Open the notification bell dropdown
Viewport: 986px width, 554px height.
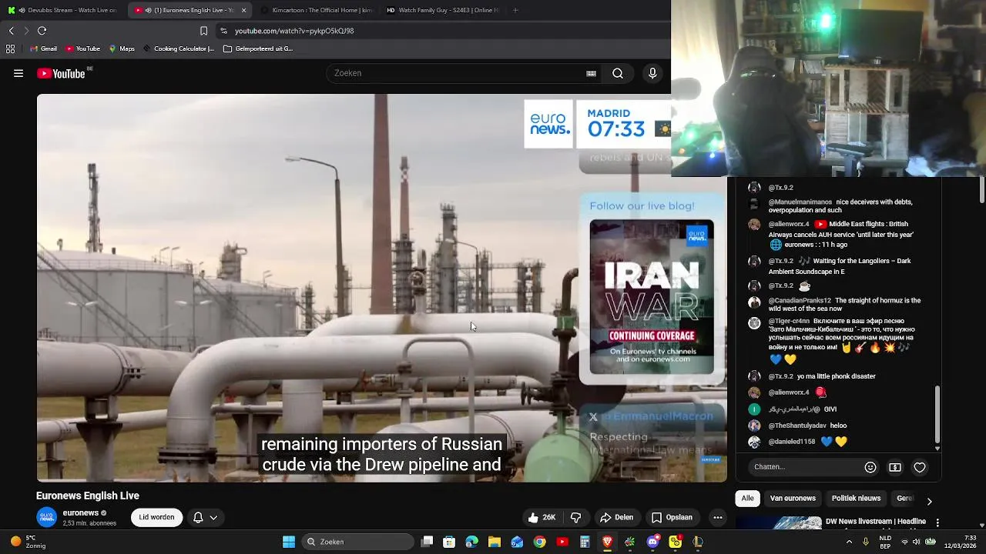(205, 517)
